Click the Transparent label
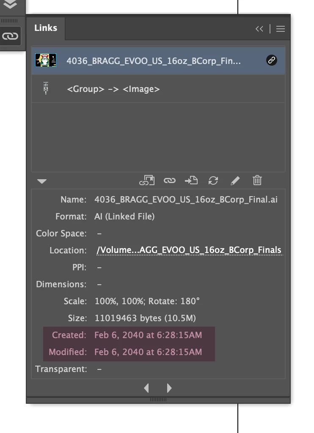 (x=61, y=369)
